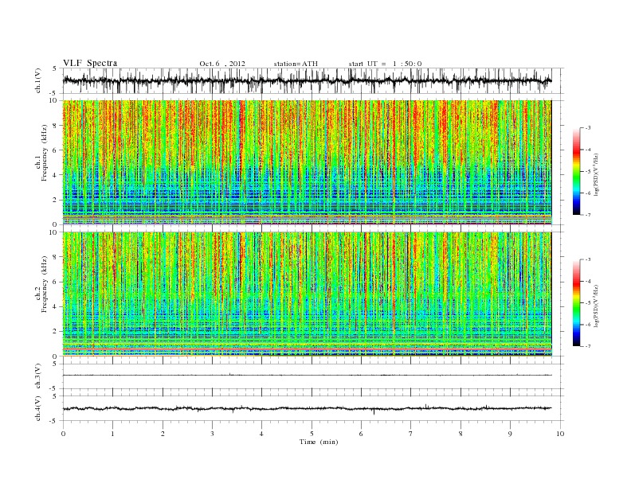Image resolution: width=631 pixels, height=487 pixels.
Task: Click the "6" kHz tick of ch.1 spectrogram
Action: coord(56,150)
